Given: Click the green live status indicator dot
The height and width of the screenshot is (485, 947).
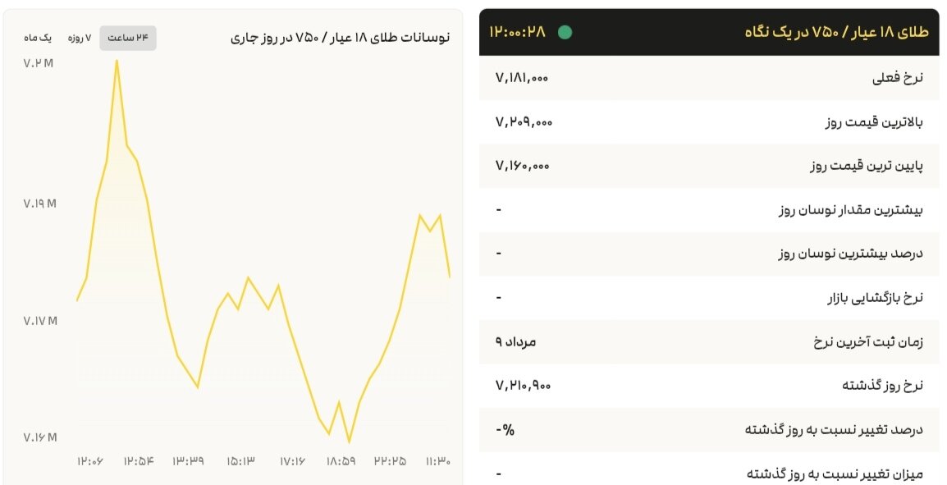Looking at the screenshot, I should (565, 33).
